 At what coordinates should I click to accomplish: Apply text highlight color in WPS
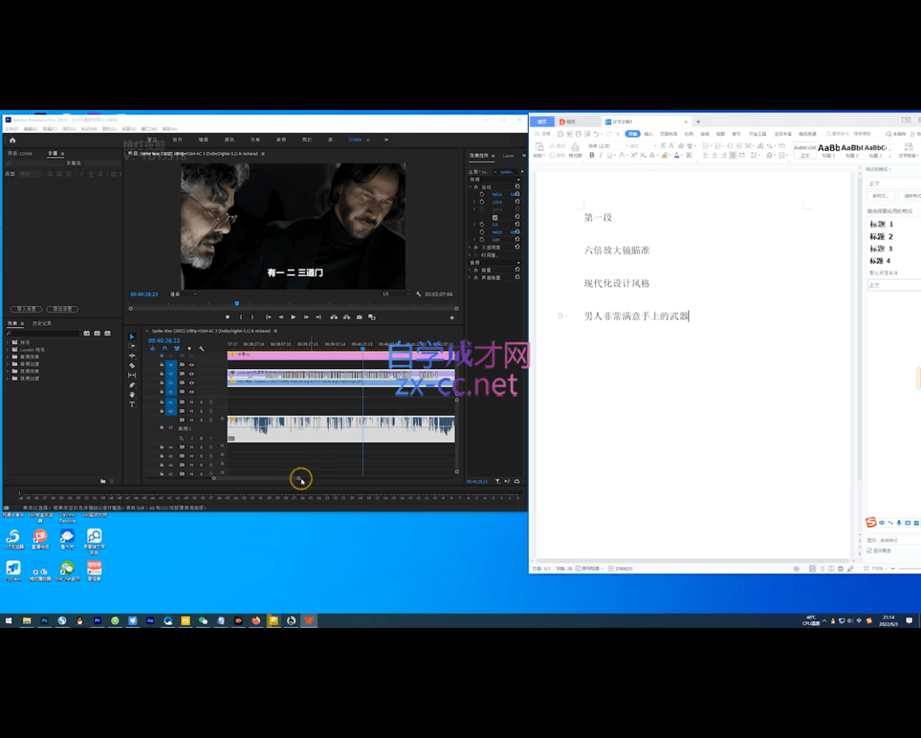[x=664, y=155]
